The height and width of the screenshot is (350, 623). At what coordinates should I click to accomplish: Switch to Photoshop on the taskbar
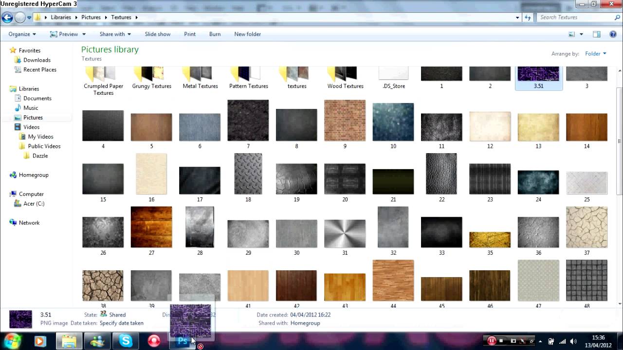pyautogui.click(x=182, y=341)
